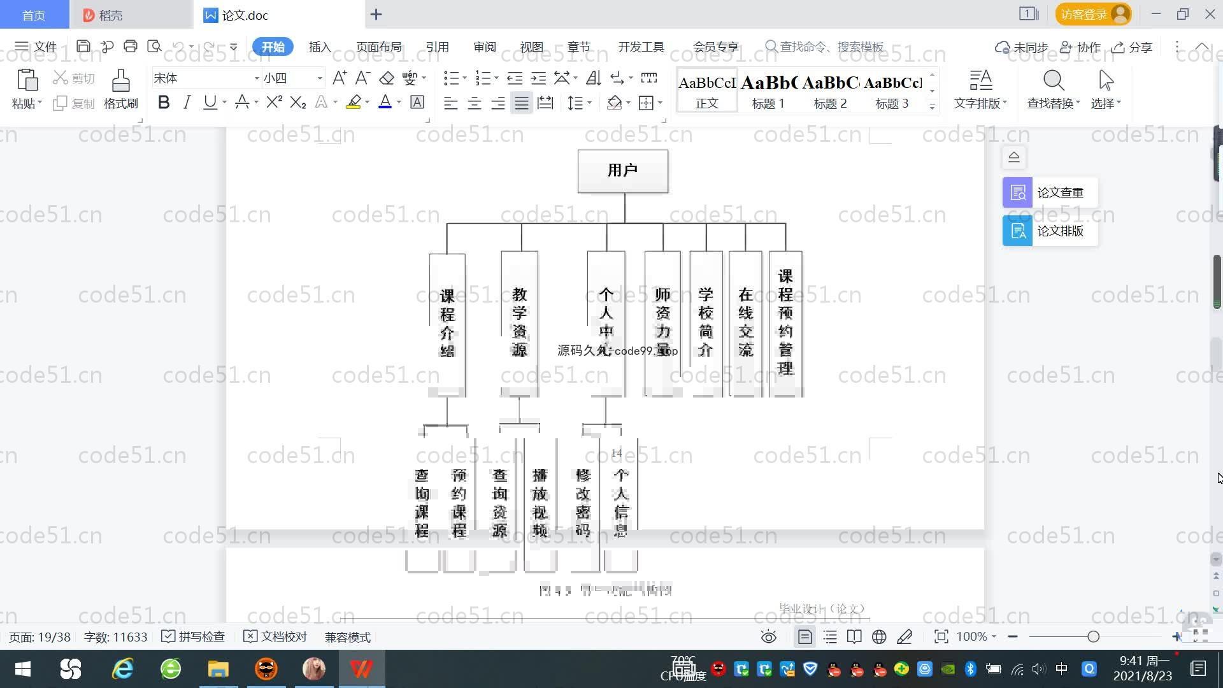Switch to the References tab
The width and height of the screenshot is (1223, 688).
437,47
